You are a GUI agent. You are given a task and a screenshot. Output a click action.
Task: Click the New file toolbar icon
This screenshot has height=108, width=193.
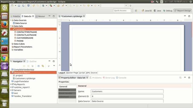pos(12,6)
